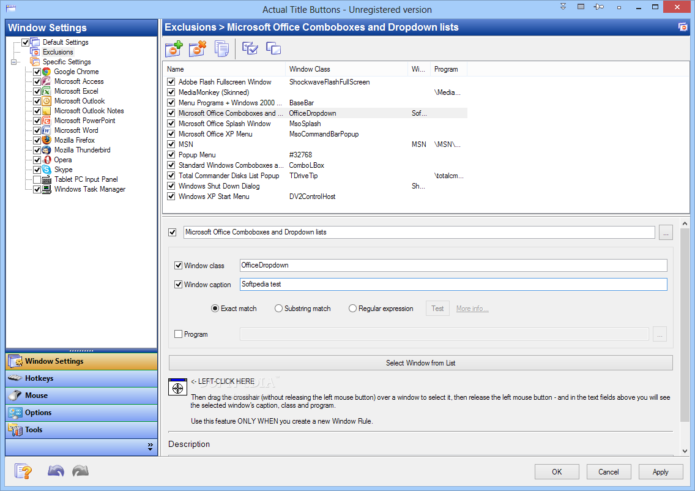The width and height of the screenshot is (695, 491).
Task: Click the browse button beside rule name
Action: 666,233
